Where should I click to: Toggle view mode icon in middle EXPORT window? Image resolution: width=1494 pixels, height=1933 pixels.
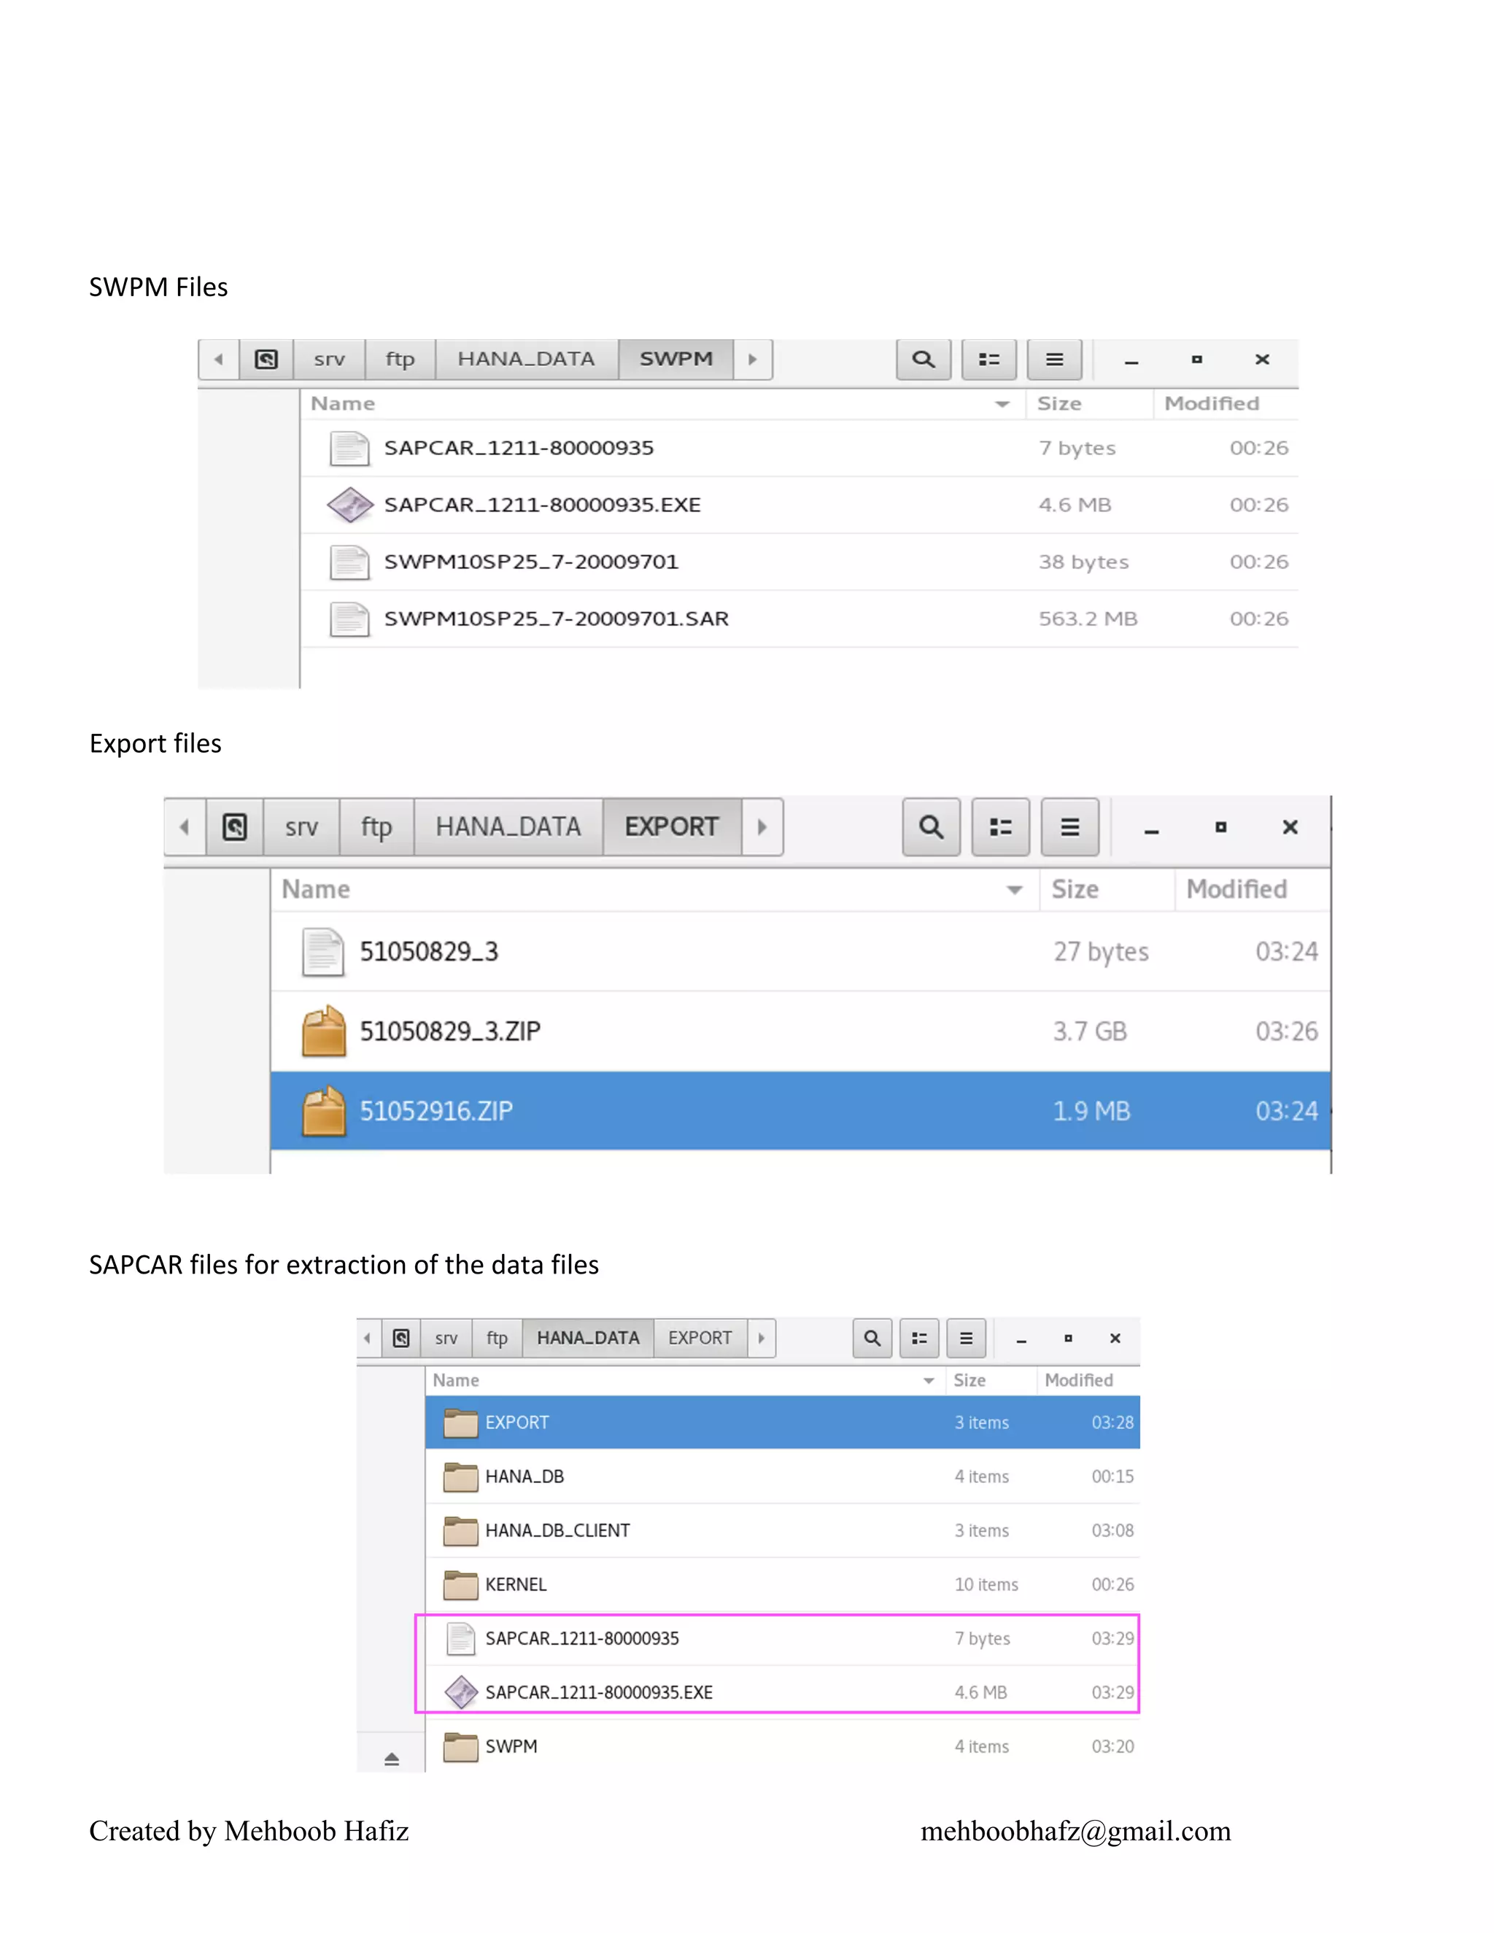pos(1000,826)
